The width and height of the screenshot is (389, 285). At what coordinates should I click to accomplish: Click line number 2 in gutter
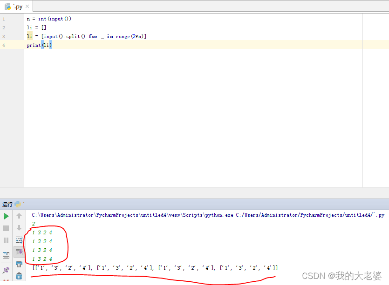coord(4,27)
